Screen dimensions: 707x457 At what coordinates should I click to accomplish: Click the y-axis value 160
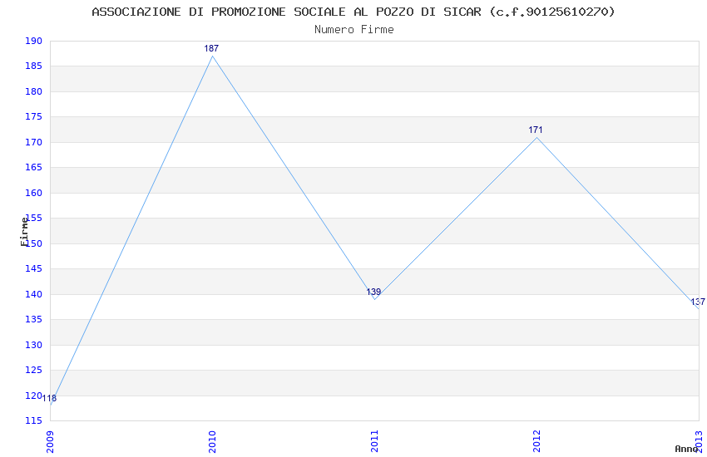(x=33, y=193)
